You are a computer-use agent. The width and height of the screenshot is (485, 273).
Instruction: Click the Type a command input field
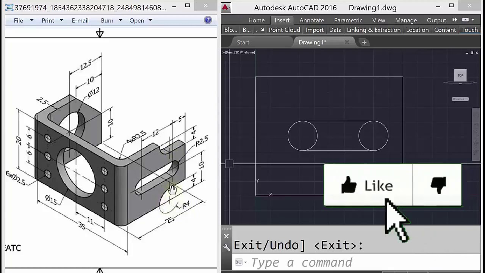pyautogui.click(x=356, y=262)
